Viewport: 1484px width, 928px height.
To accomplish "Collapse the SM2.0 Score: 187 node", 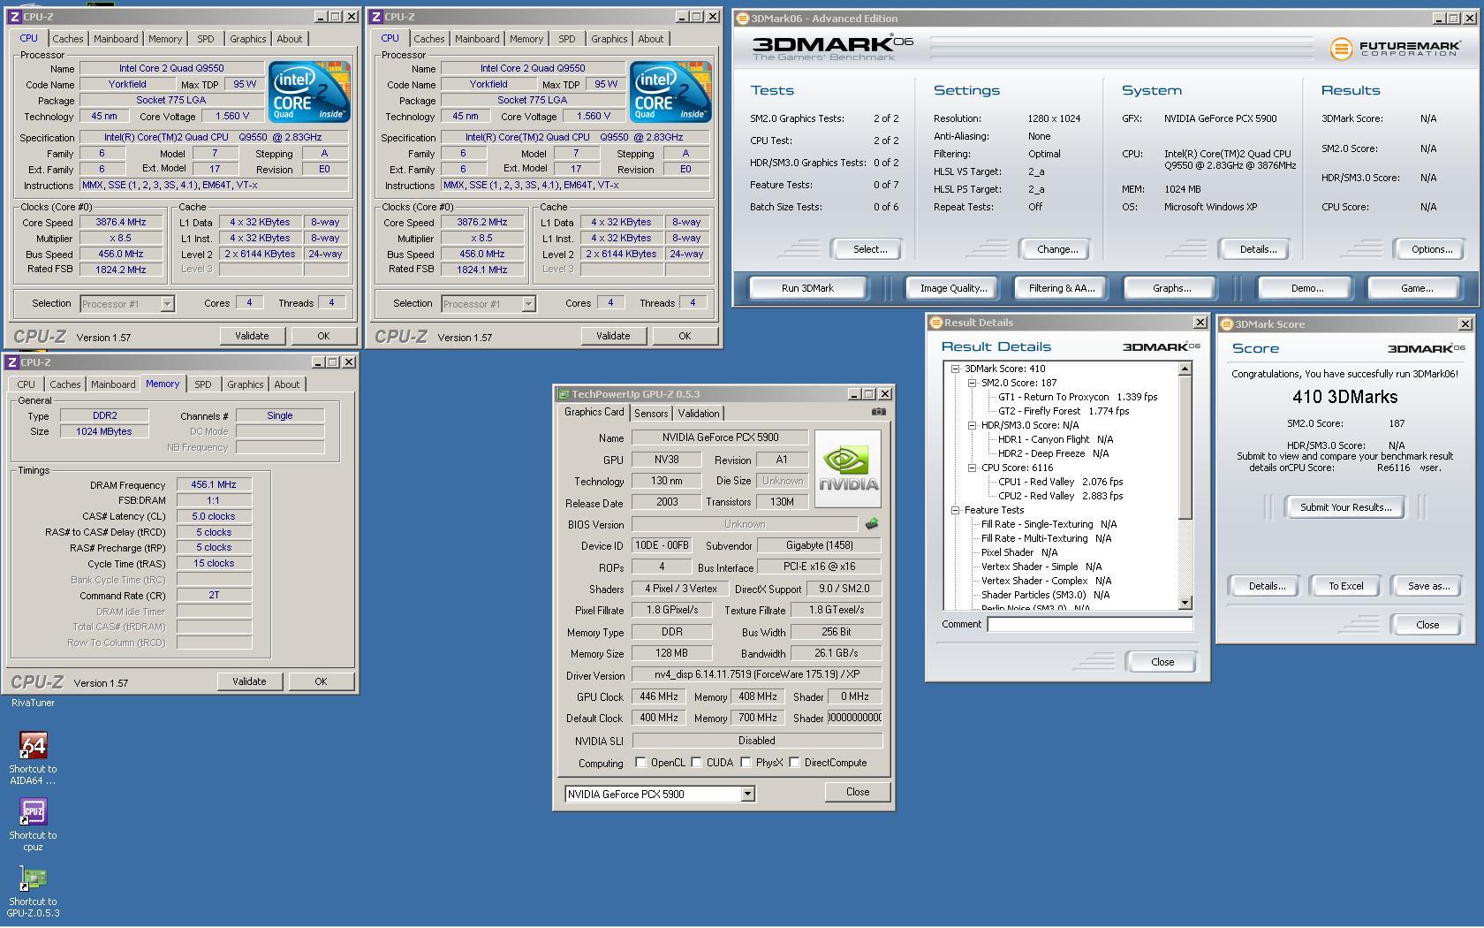I will click(x=972, y=383).
